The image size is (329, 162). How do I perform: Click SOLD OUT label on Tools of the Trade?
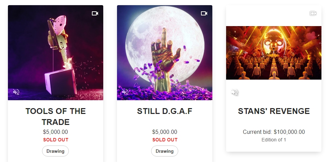click(56, 140)
